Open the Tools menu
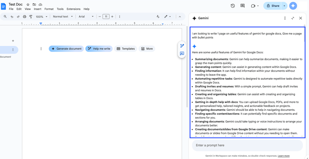 pyautogui.click(x=60, y=9)
